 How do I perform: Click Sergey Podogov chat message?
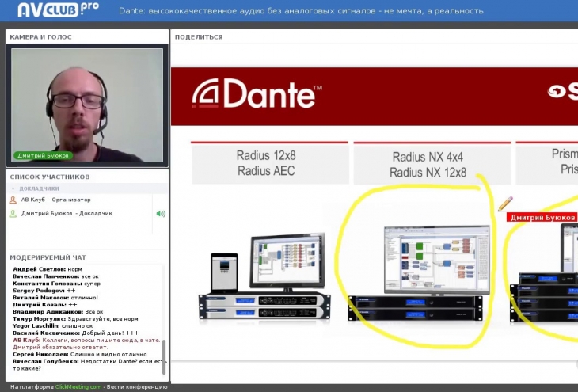[x=44, y=291]
